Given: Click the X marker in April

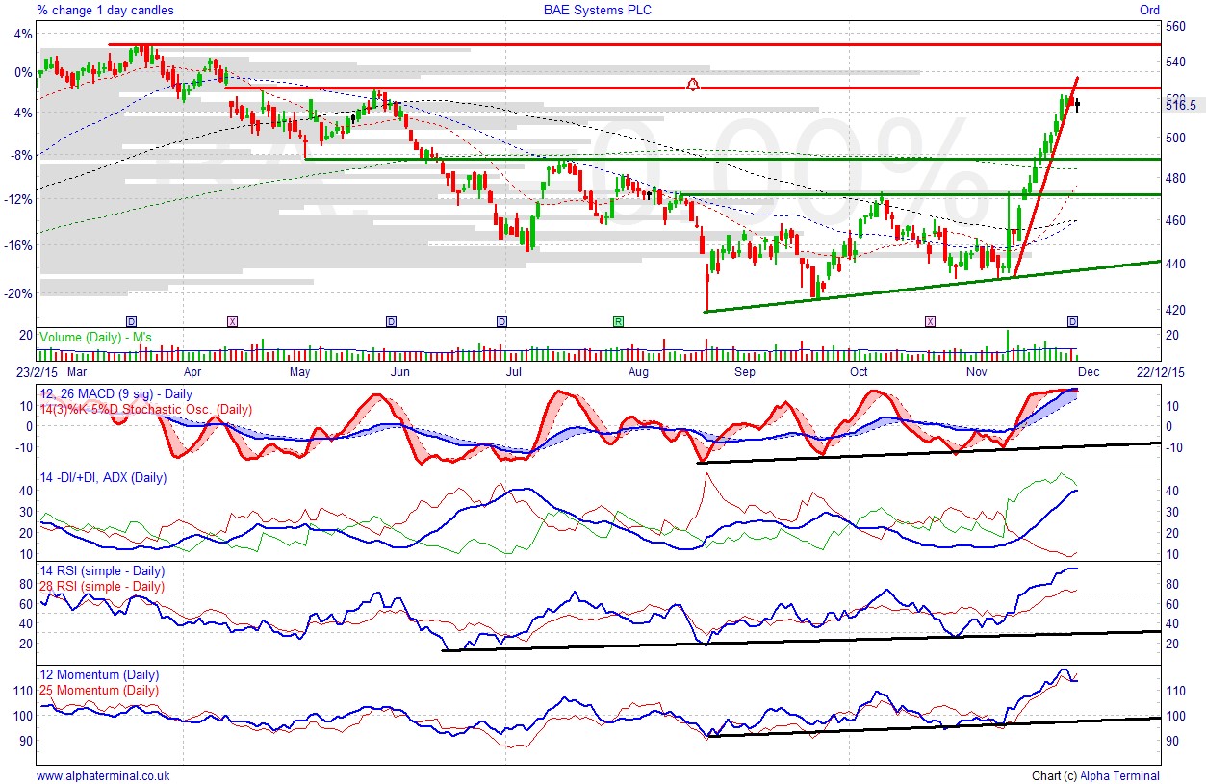Looking at the screenshot, I should (x=232, y=320).
